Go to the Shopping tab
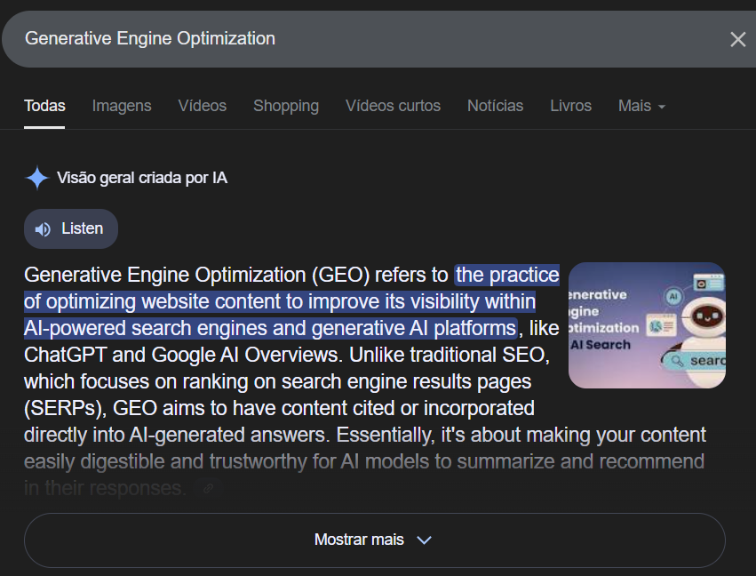 tap(285, 106)
